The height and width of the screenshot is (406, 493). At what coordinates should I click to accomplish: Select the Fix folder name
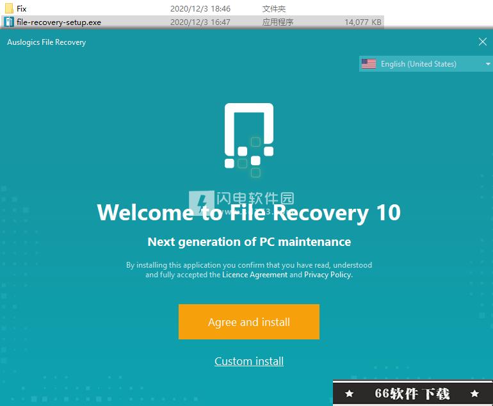coord(21,9)
